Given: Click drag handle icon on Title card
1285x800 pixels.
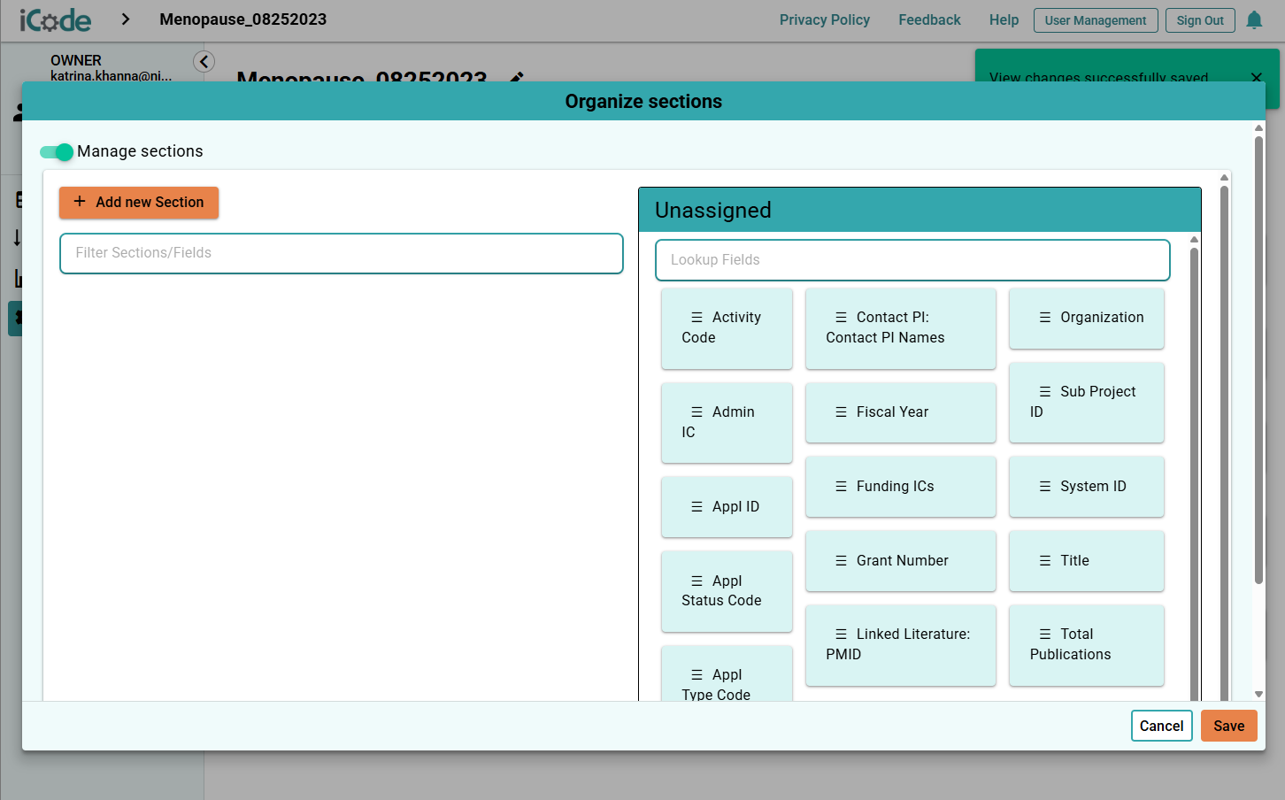Looking at the screenshot, I should click(x=1045, y=560).
